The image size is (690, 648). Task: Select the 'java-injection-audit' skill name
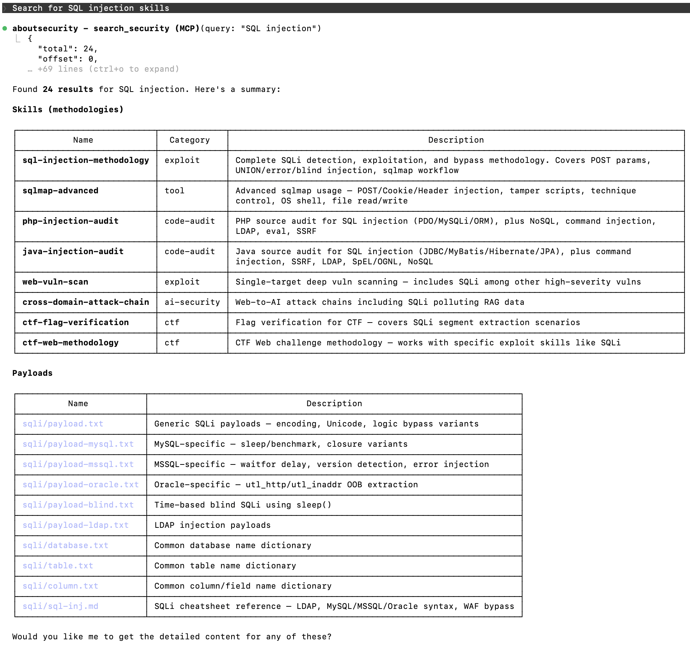click(73, 251)
